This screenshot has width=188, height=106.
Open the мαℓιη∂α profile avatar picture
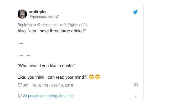[22, 14]
